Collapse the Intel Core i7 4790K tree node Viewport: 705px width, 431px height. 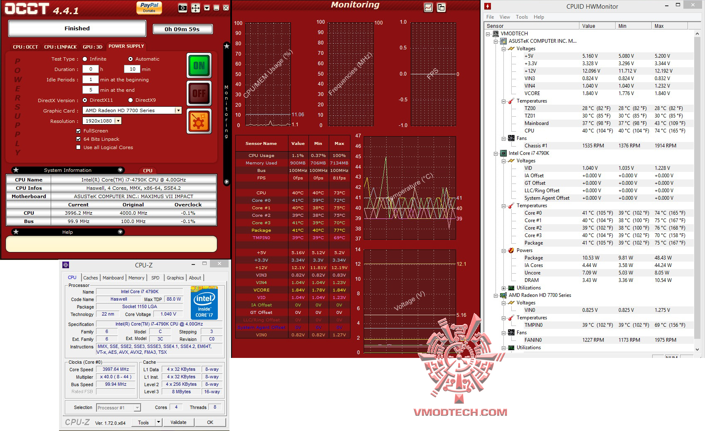(495, 154)
